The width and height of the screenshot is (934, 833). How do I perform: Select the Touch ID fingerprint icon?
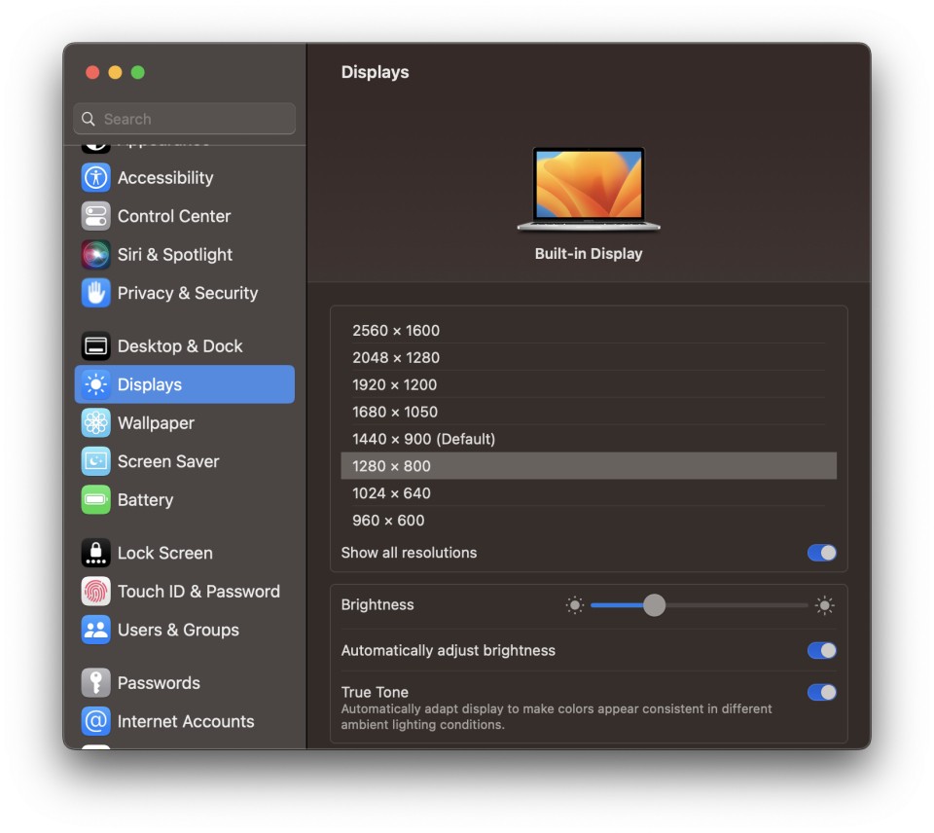(x=95, y=592)
